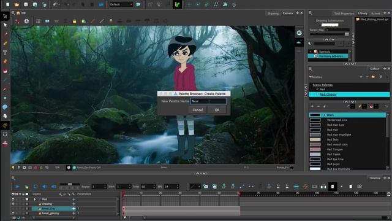Viewport: 392px width, 221px height.
Task: Click the plus icon to add colour swatch
Action: point(312,106)
